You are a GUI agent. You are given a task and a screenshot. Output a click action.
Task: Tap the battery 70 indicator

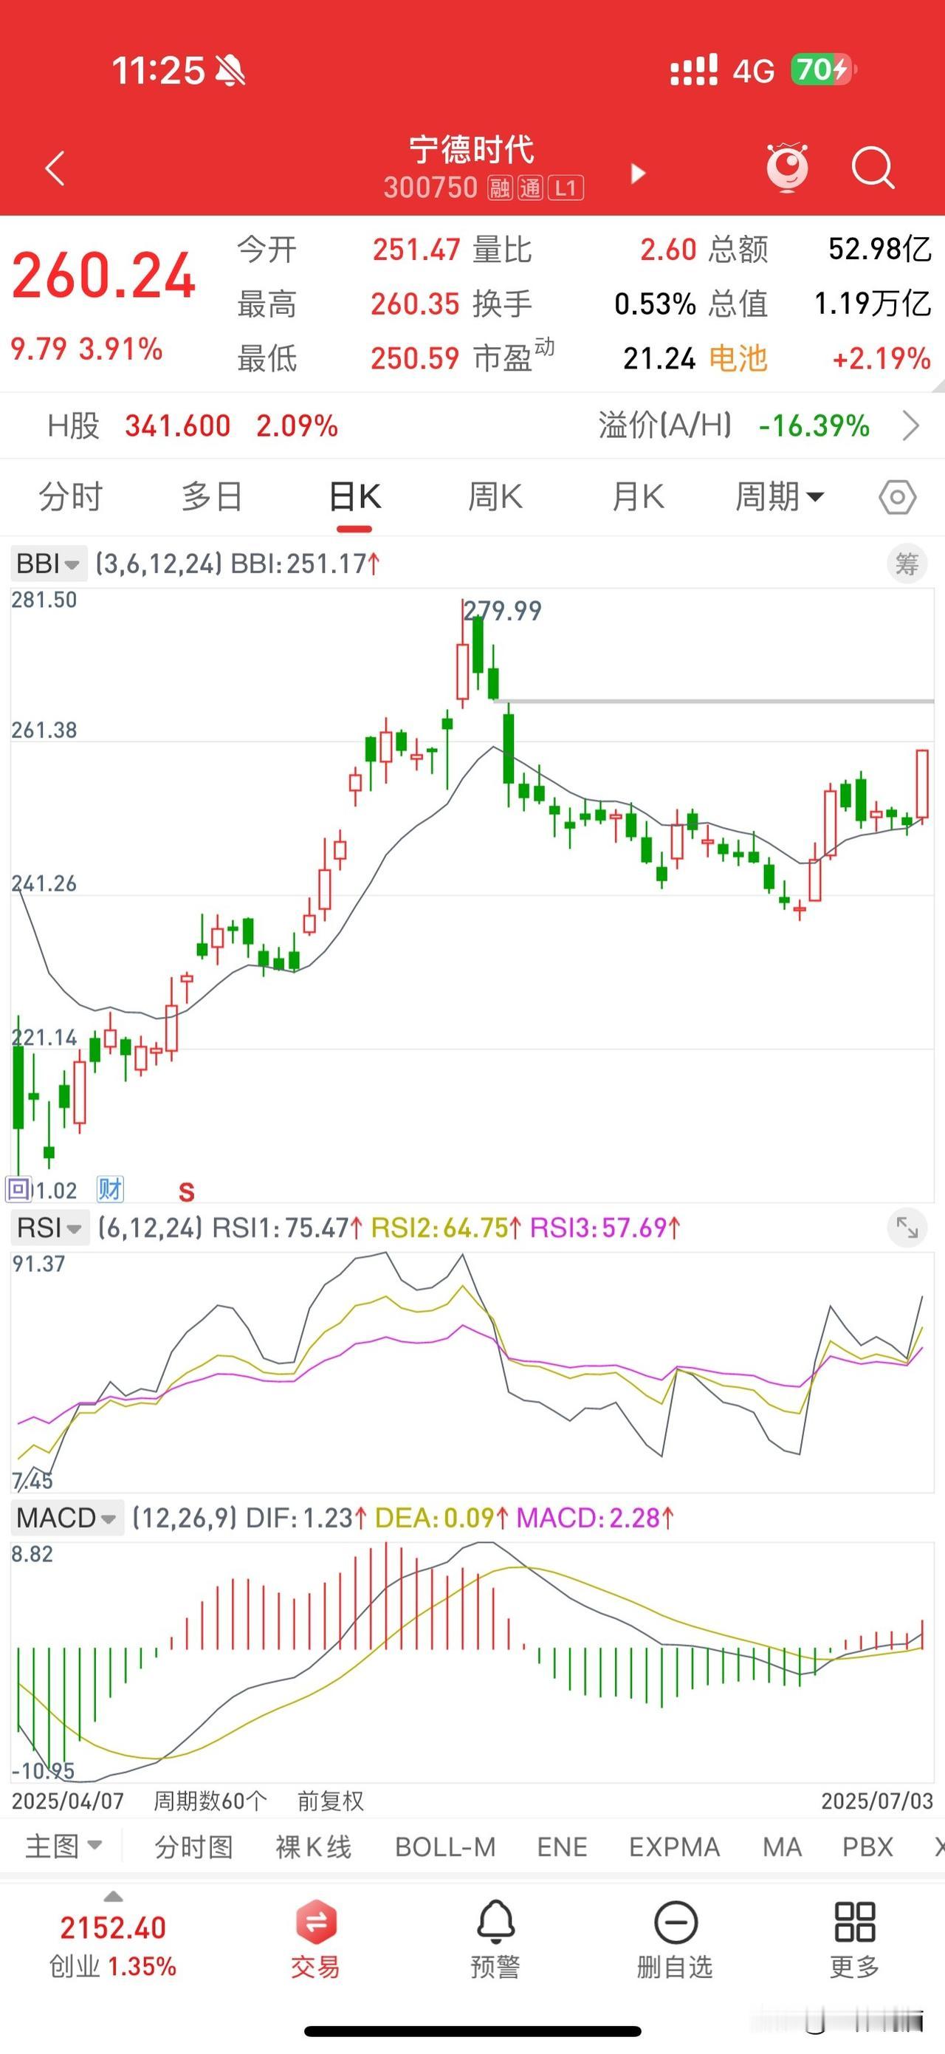[x=822, y=69]
